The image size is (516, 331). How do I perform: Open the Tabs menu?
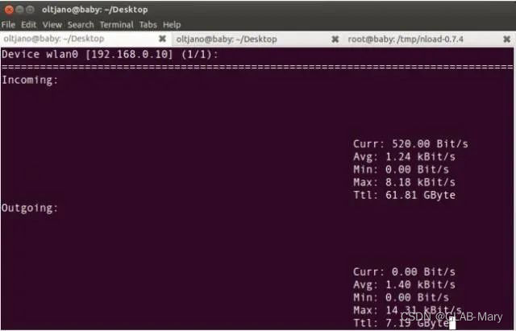[x=148, y=25]
